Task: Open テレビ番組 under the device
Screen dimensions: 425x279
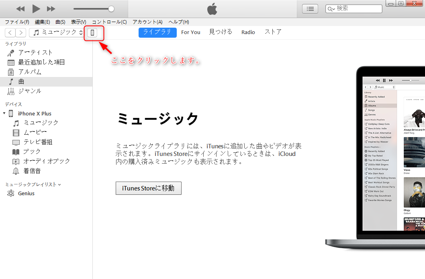Action: pos(38,142)
